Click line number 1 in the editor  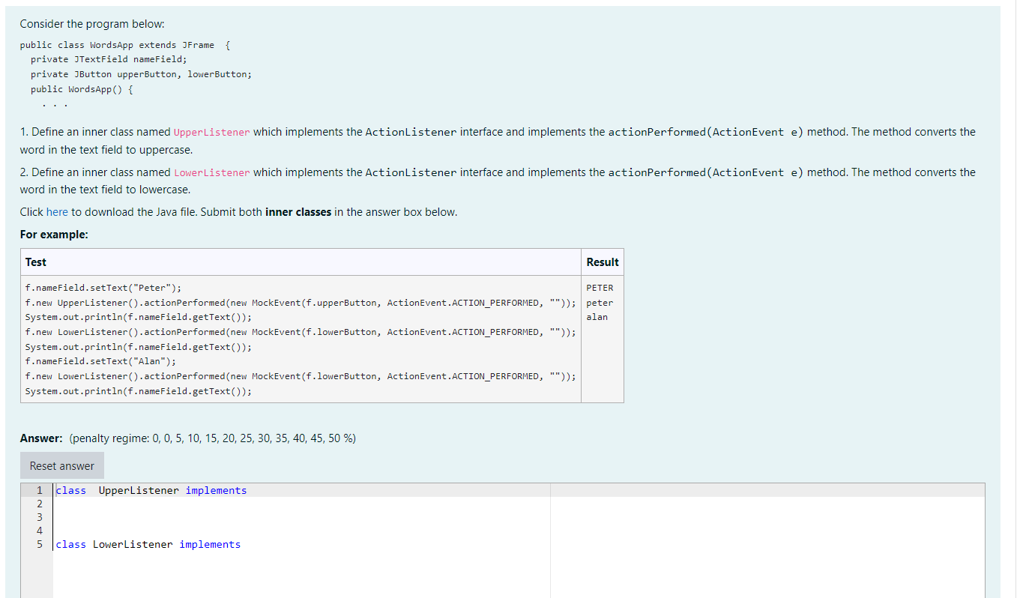(x=38, y=490)
